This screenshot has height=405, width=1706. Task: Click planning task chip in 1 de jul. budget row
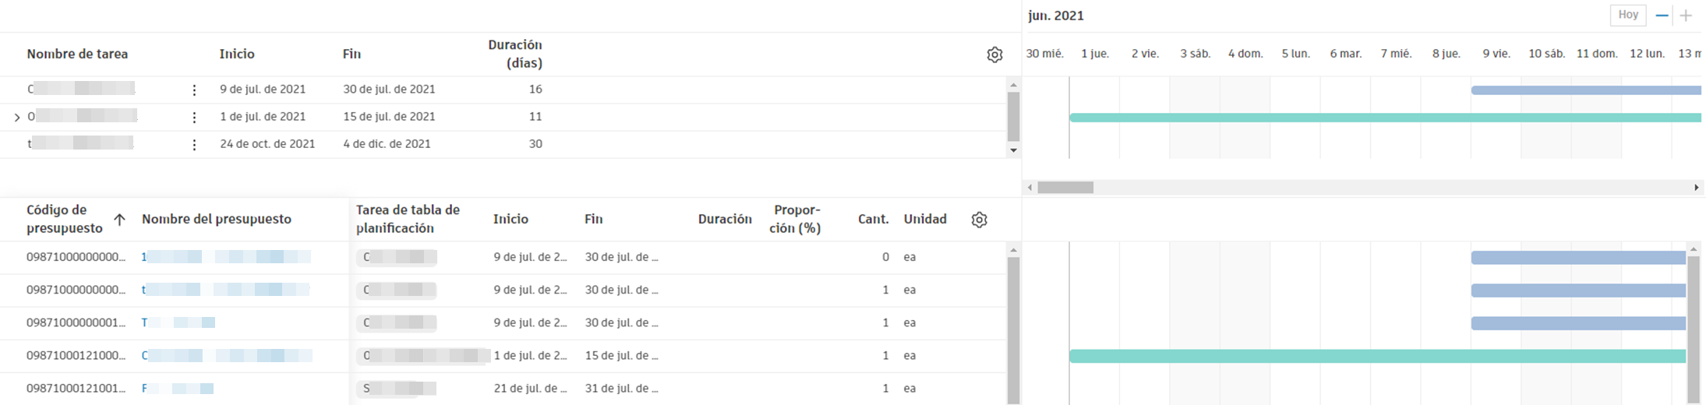[x=422, y=355]
